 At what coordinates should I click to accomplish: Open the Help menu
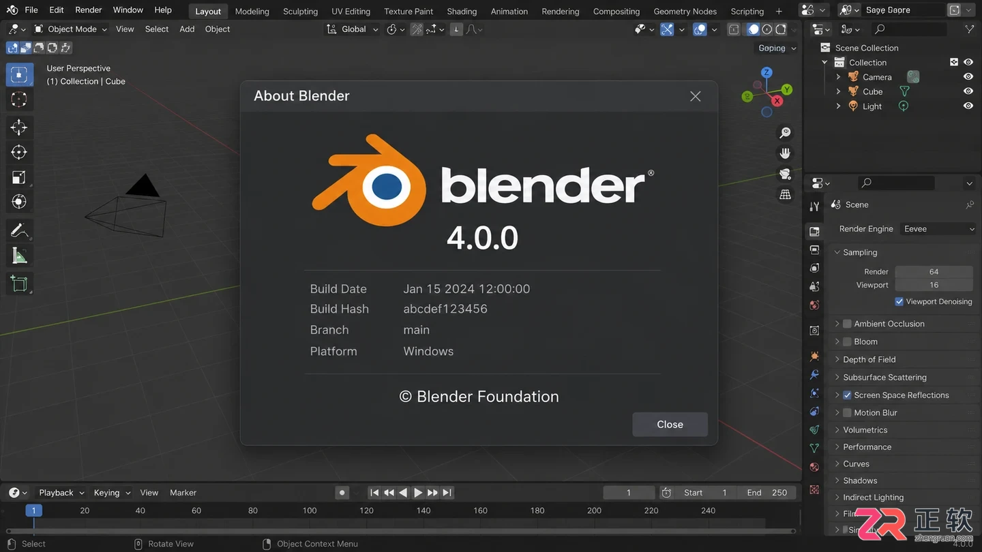pyautogui.click(x=163, y=10)
